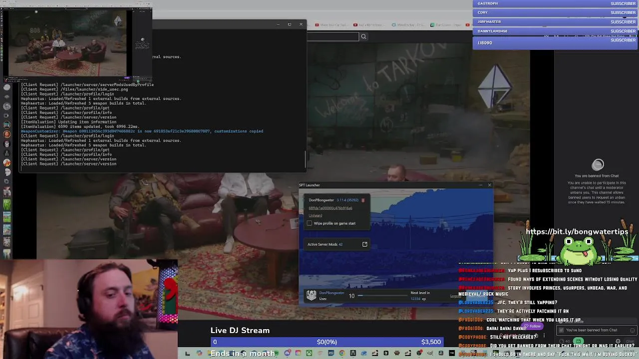Open the Discord icon in taskbar
The width and height of the screenshot is (639, 359).
coord(287,354)
